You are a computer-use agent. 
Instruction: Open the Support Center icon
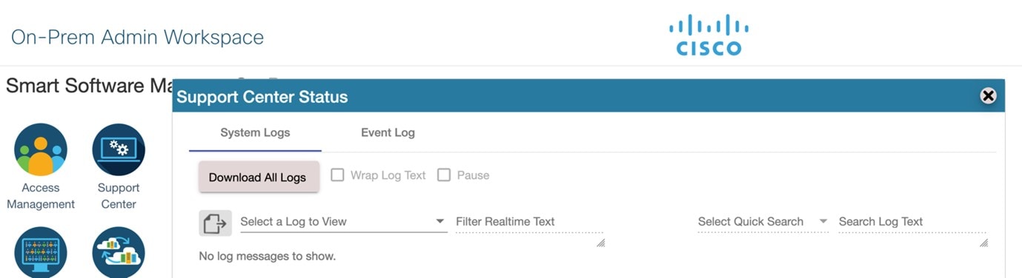[x=119, y=149]
